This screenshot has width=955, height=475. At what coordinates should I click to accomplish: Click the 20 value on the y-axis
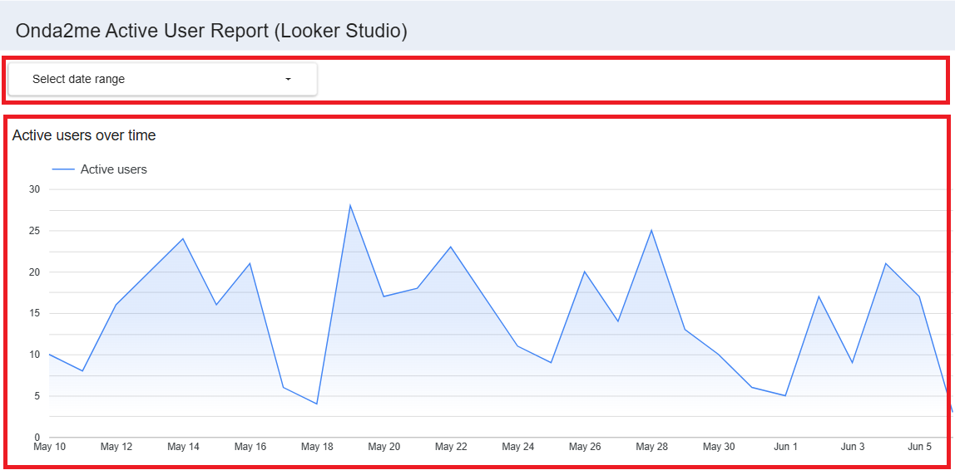point(34,272)
